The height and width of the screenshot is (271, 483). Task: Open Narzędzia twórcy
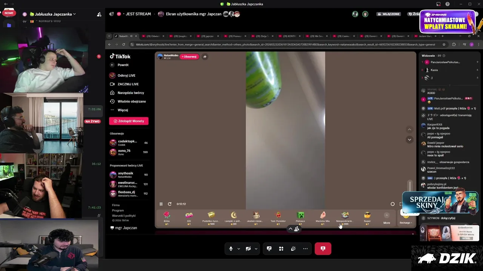pos(127,93)
